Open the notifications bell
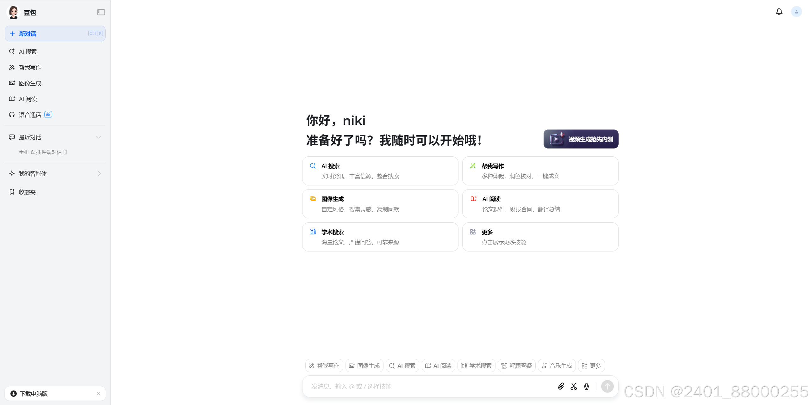The height and width of the screenshot is (405, 810). click(x=779, y=12)
